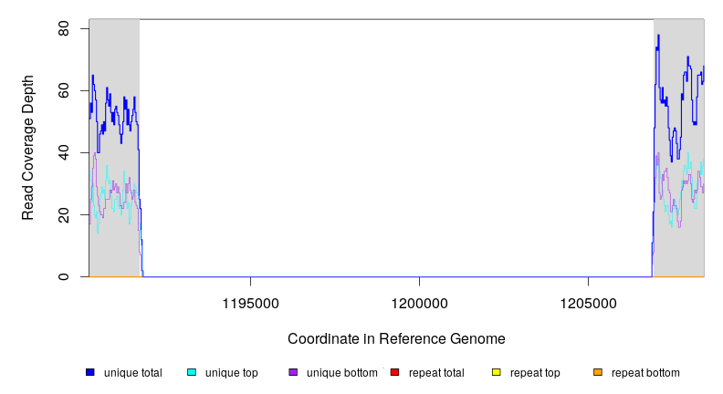Screen dimensions: 723x394
Task: Click the "unique top" legend label
Action: 231,373
